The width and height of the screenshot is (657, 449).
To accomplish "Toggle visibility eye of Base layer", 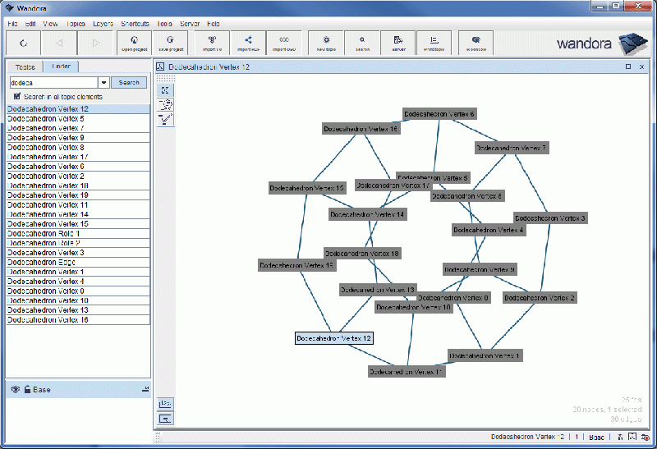I will point(15,389).
